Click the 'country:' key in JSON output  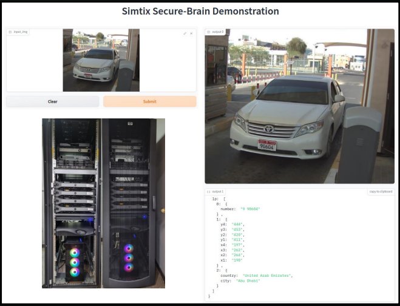coord(229,276)
